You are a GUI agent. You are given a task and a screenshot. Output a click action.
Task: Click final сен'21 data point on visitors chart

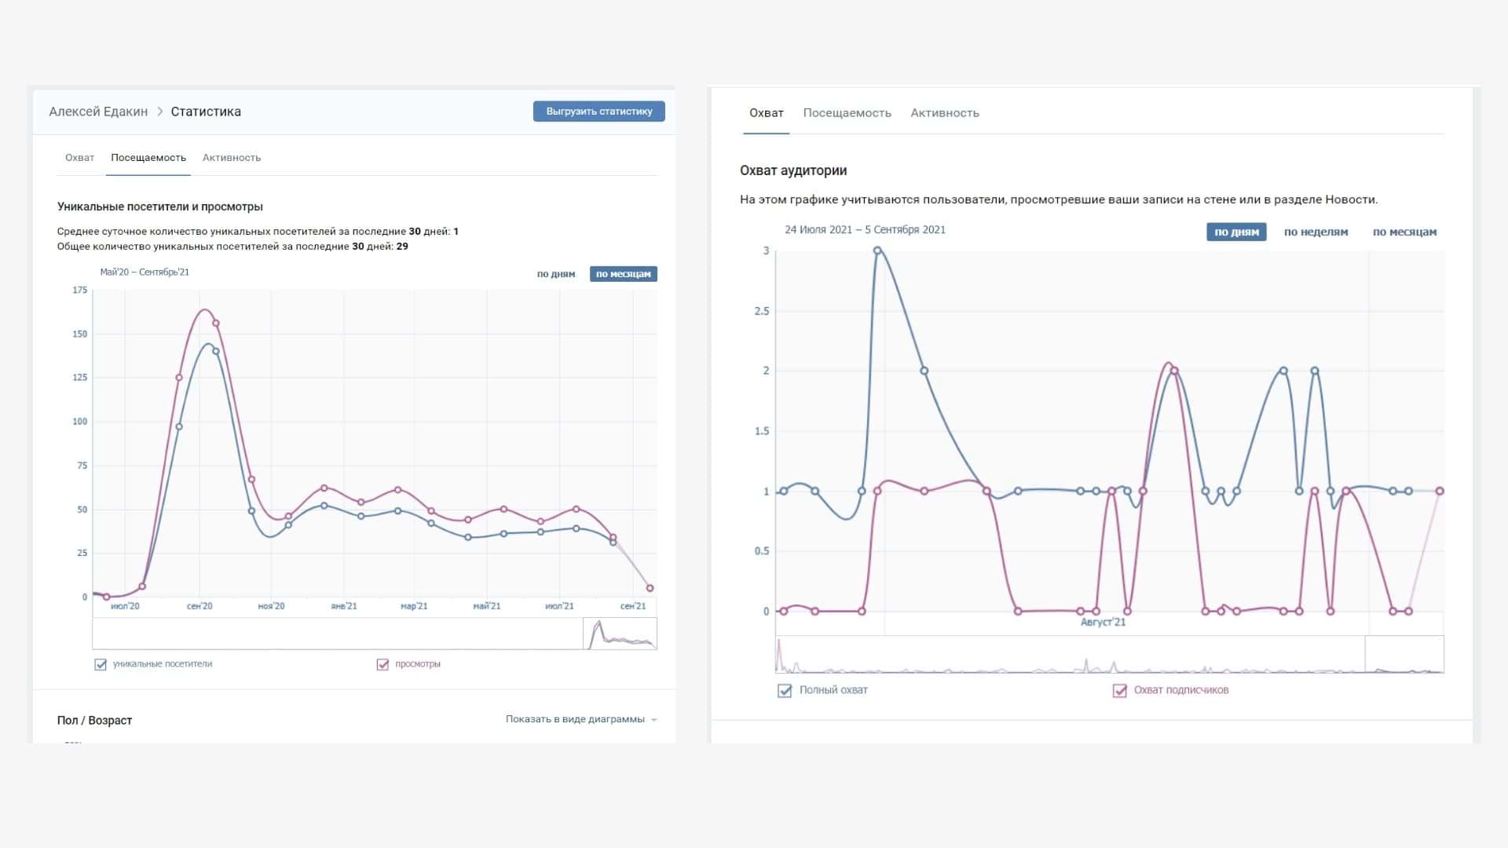click(x=650, y=588)
